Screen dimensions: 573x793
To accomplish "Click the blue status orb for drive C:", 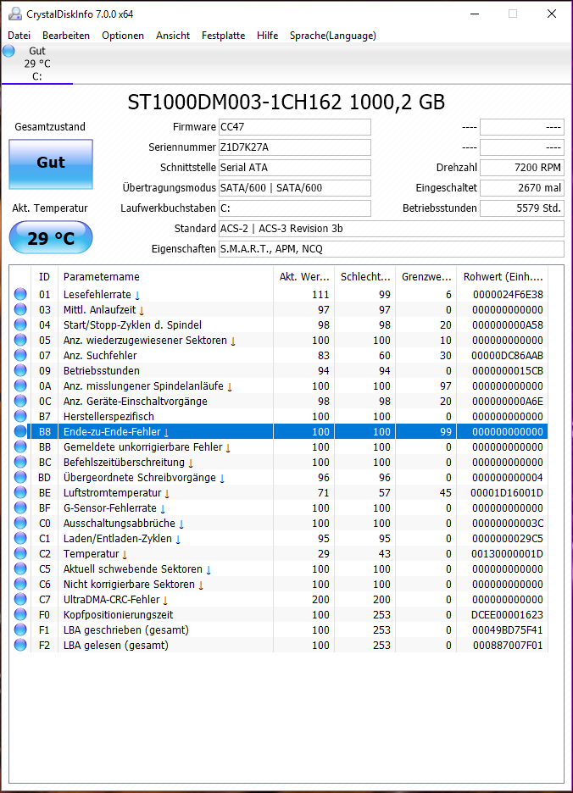I will click(9, 51).
